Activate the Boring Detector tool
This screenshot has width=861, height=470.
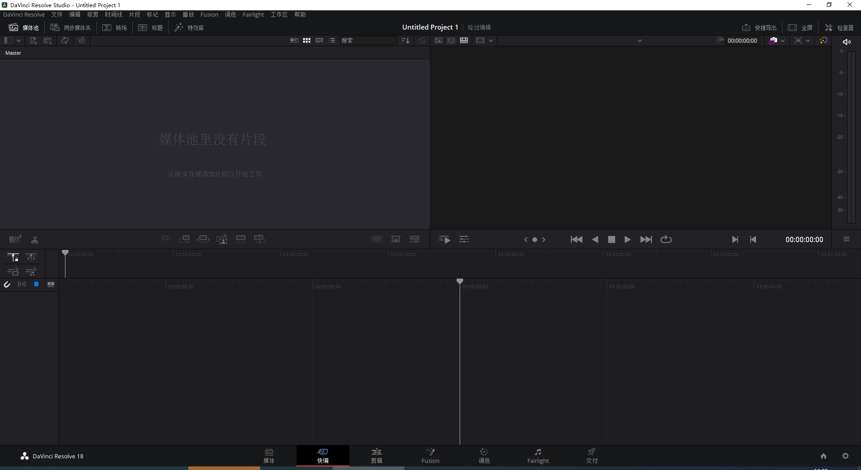(x=15, y=239)
